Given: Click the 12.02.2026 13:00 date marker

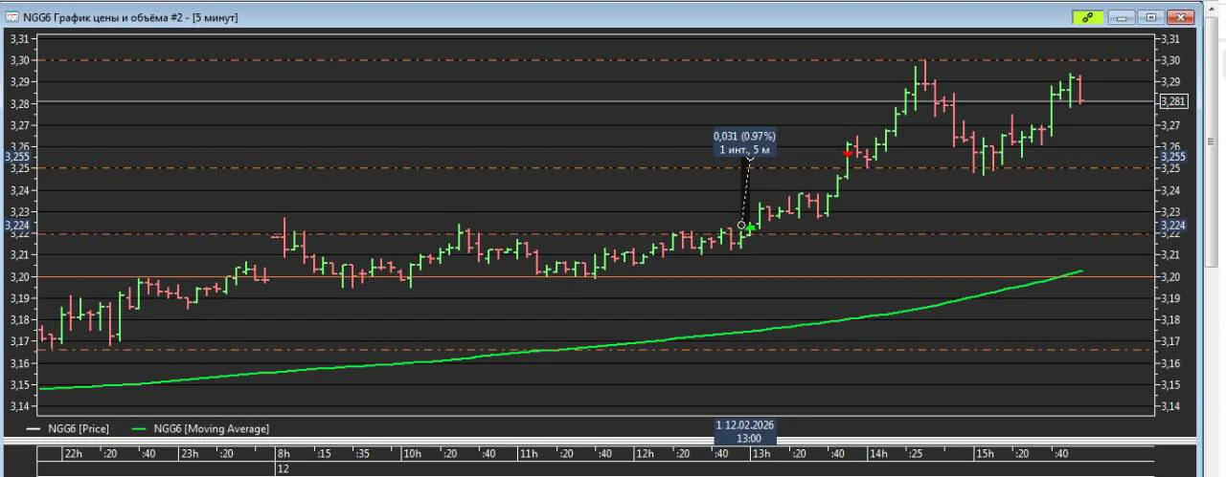Looking at the screenshot, I should click(744, 430).
